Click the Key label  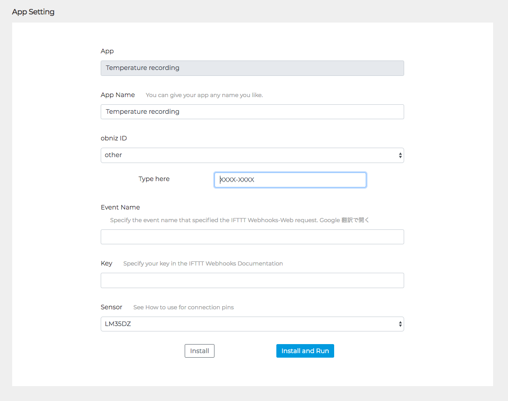(107, 263)
